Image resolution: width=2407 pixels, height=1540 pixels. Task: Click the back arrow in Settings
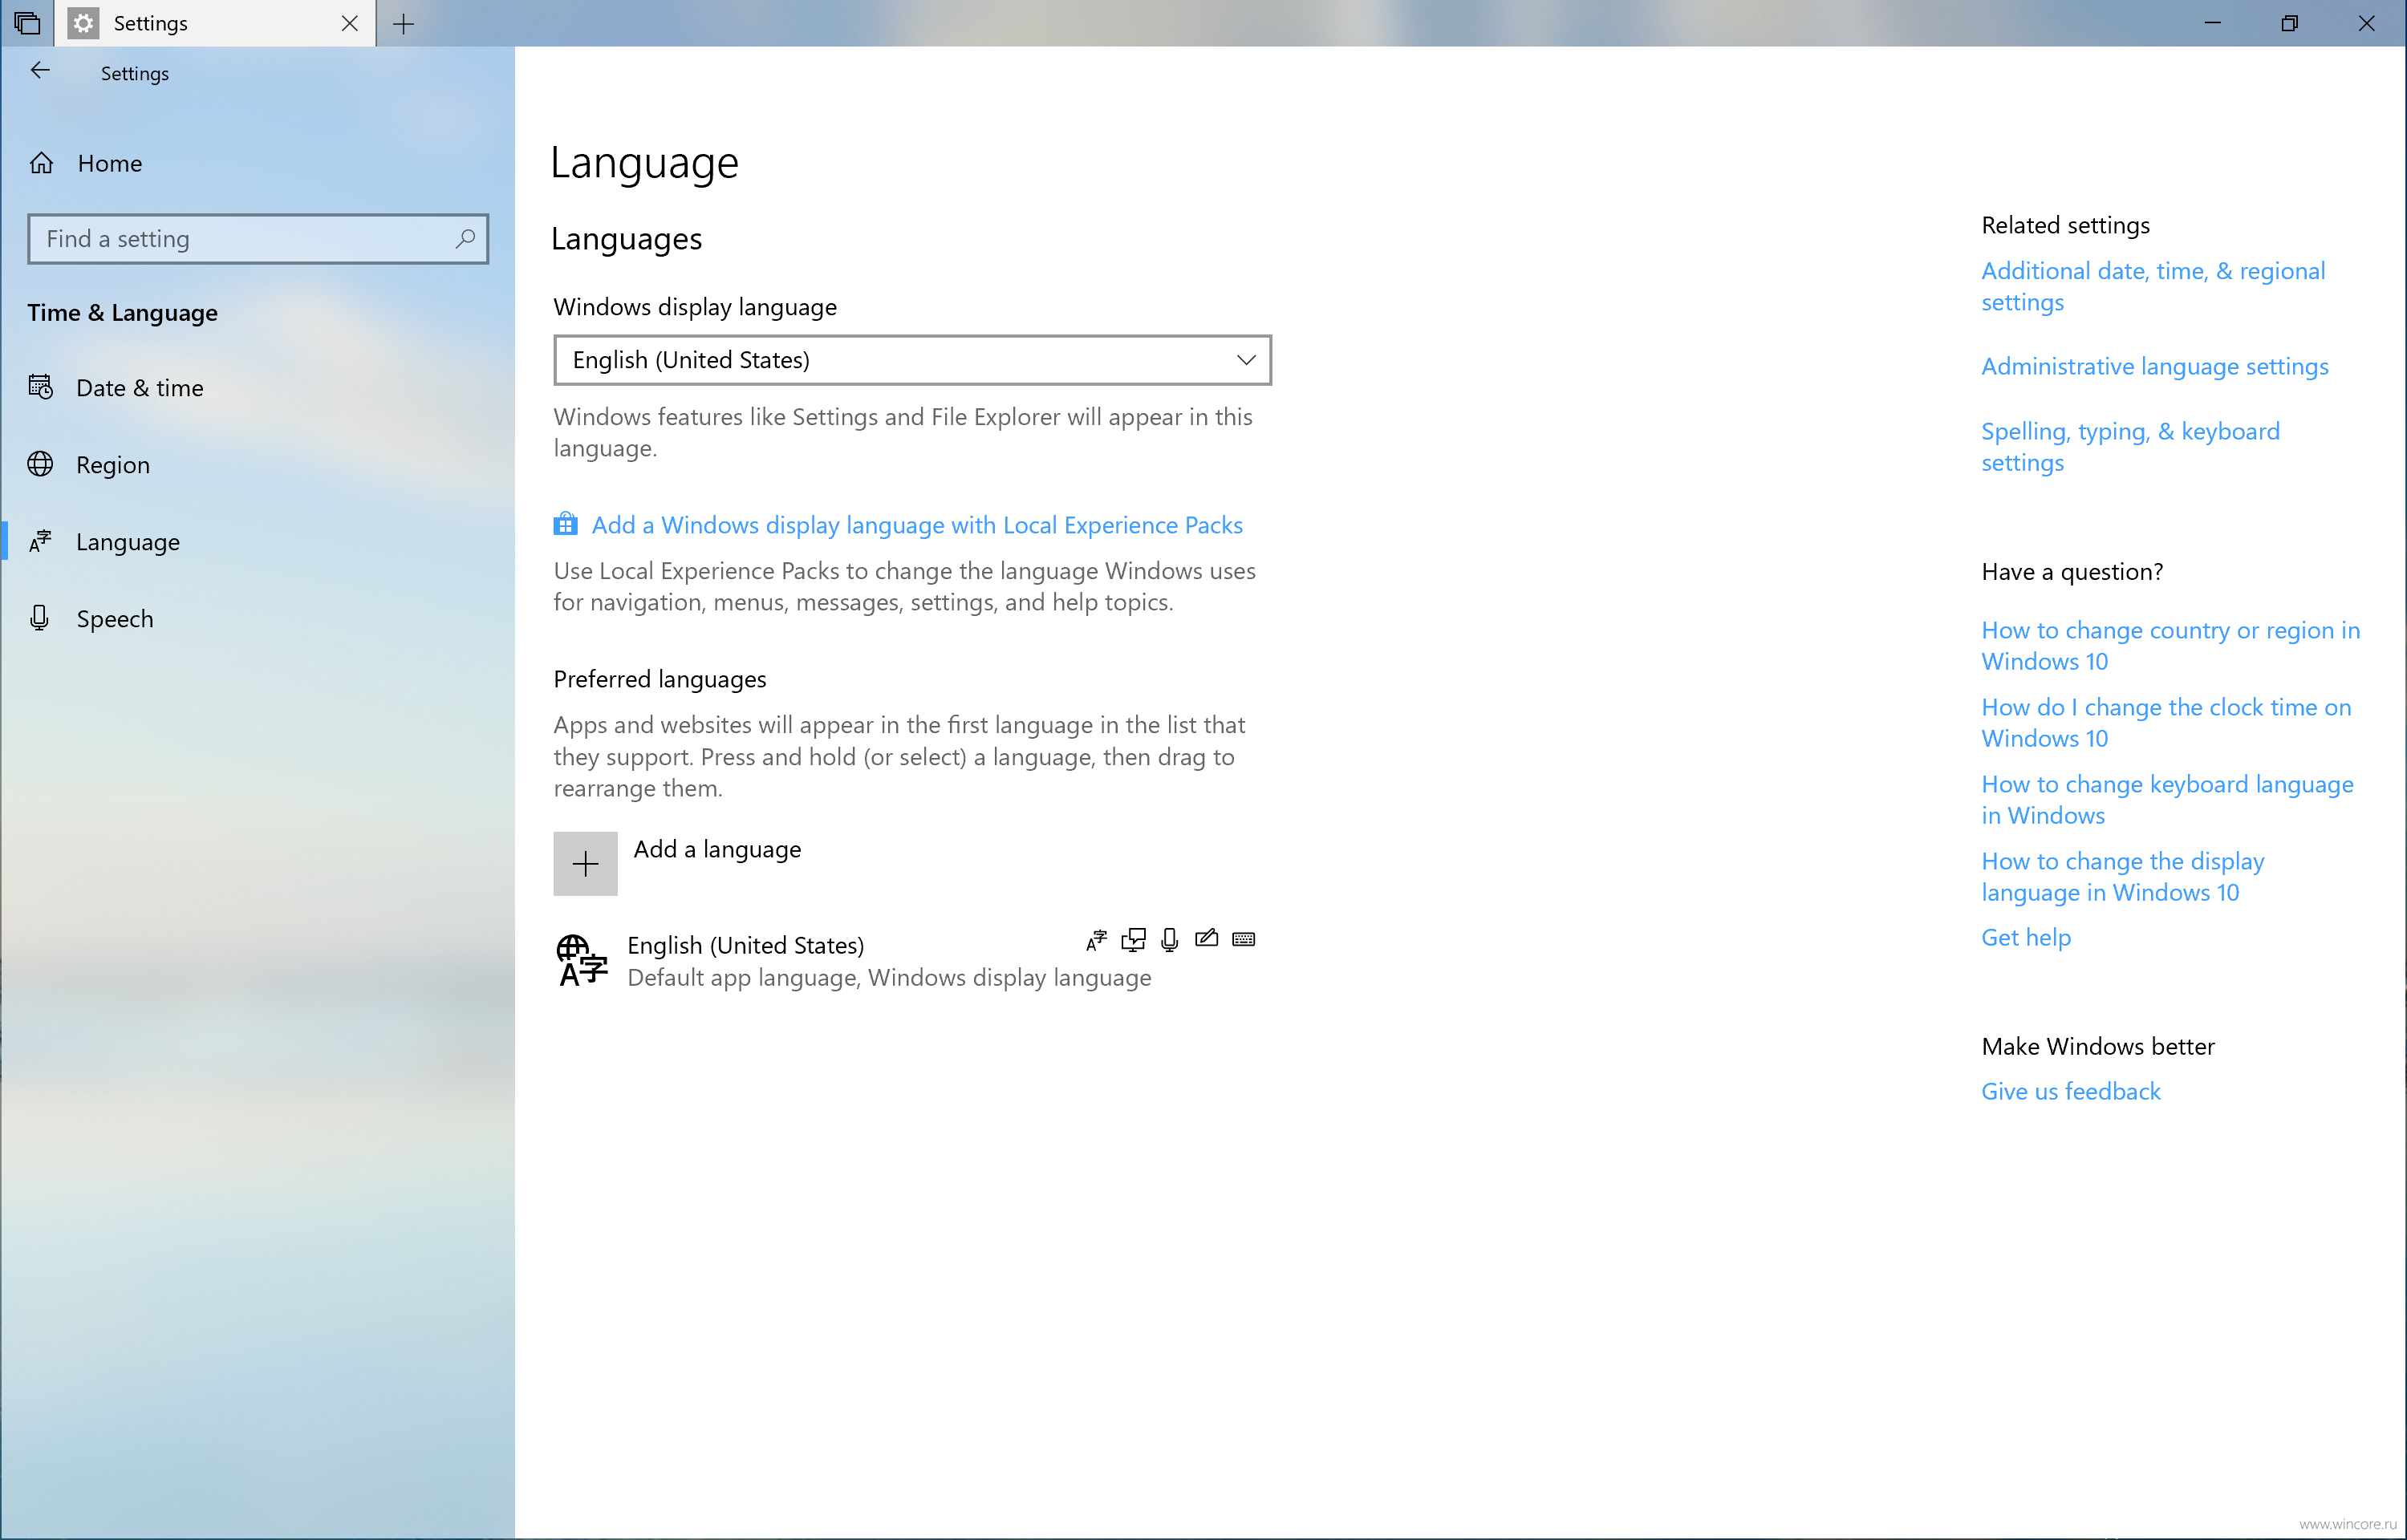pos(40,71)
